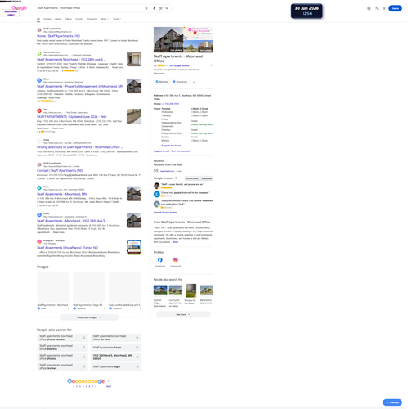
Task: Click the pagination next arrow chevron
Action: tap(109, 381)
